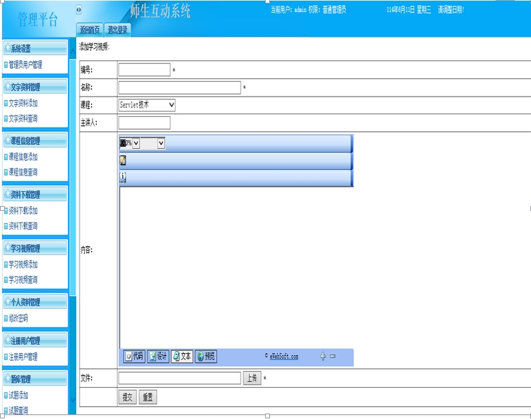
Task: Click the sidebar scroll down arrow
Action: [73, 400]
